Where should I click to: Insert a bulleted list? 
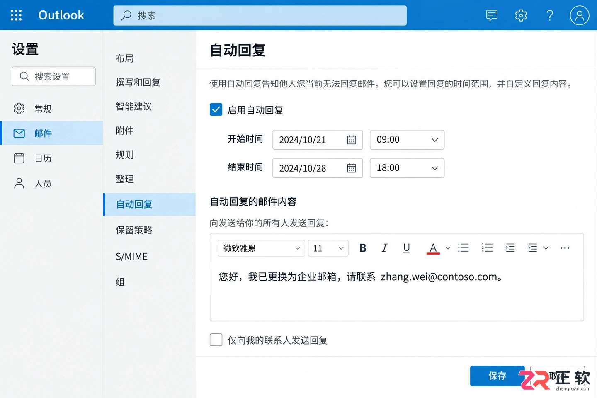[x=464, y=248]
